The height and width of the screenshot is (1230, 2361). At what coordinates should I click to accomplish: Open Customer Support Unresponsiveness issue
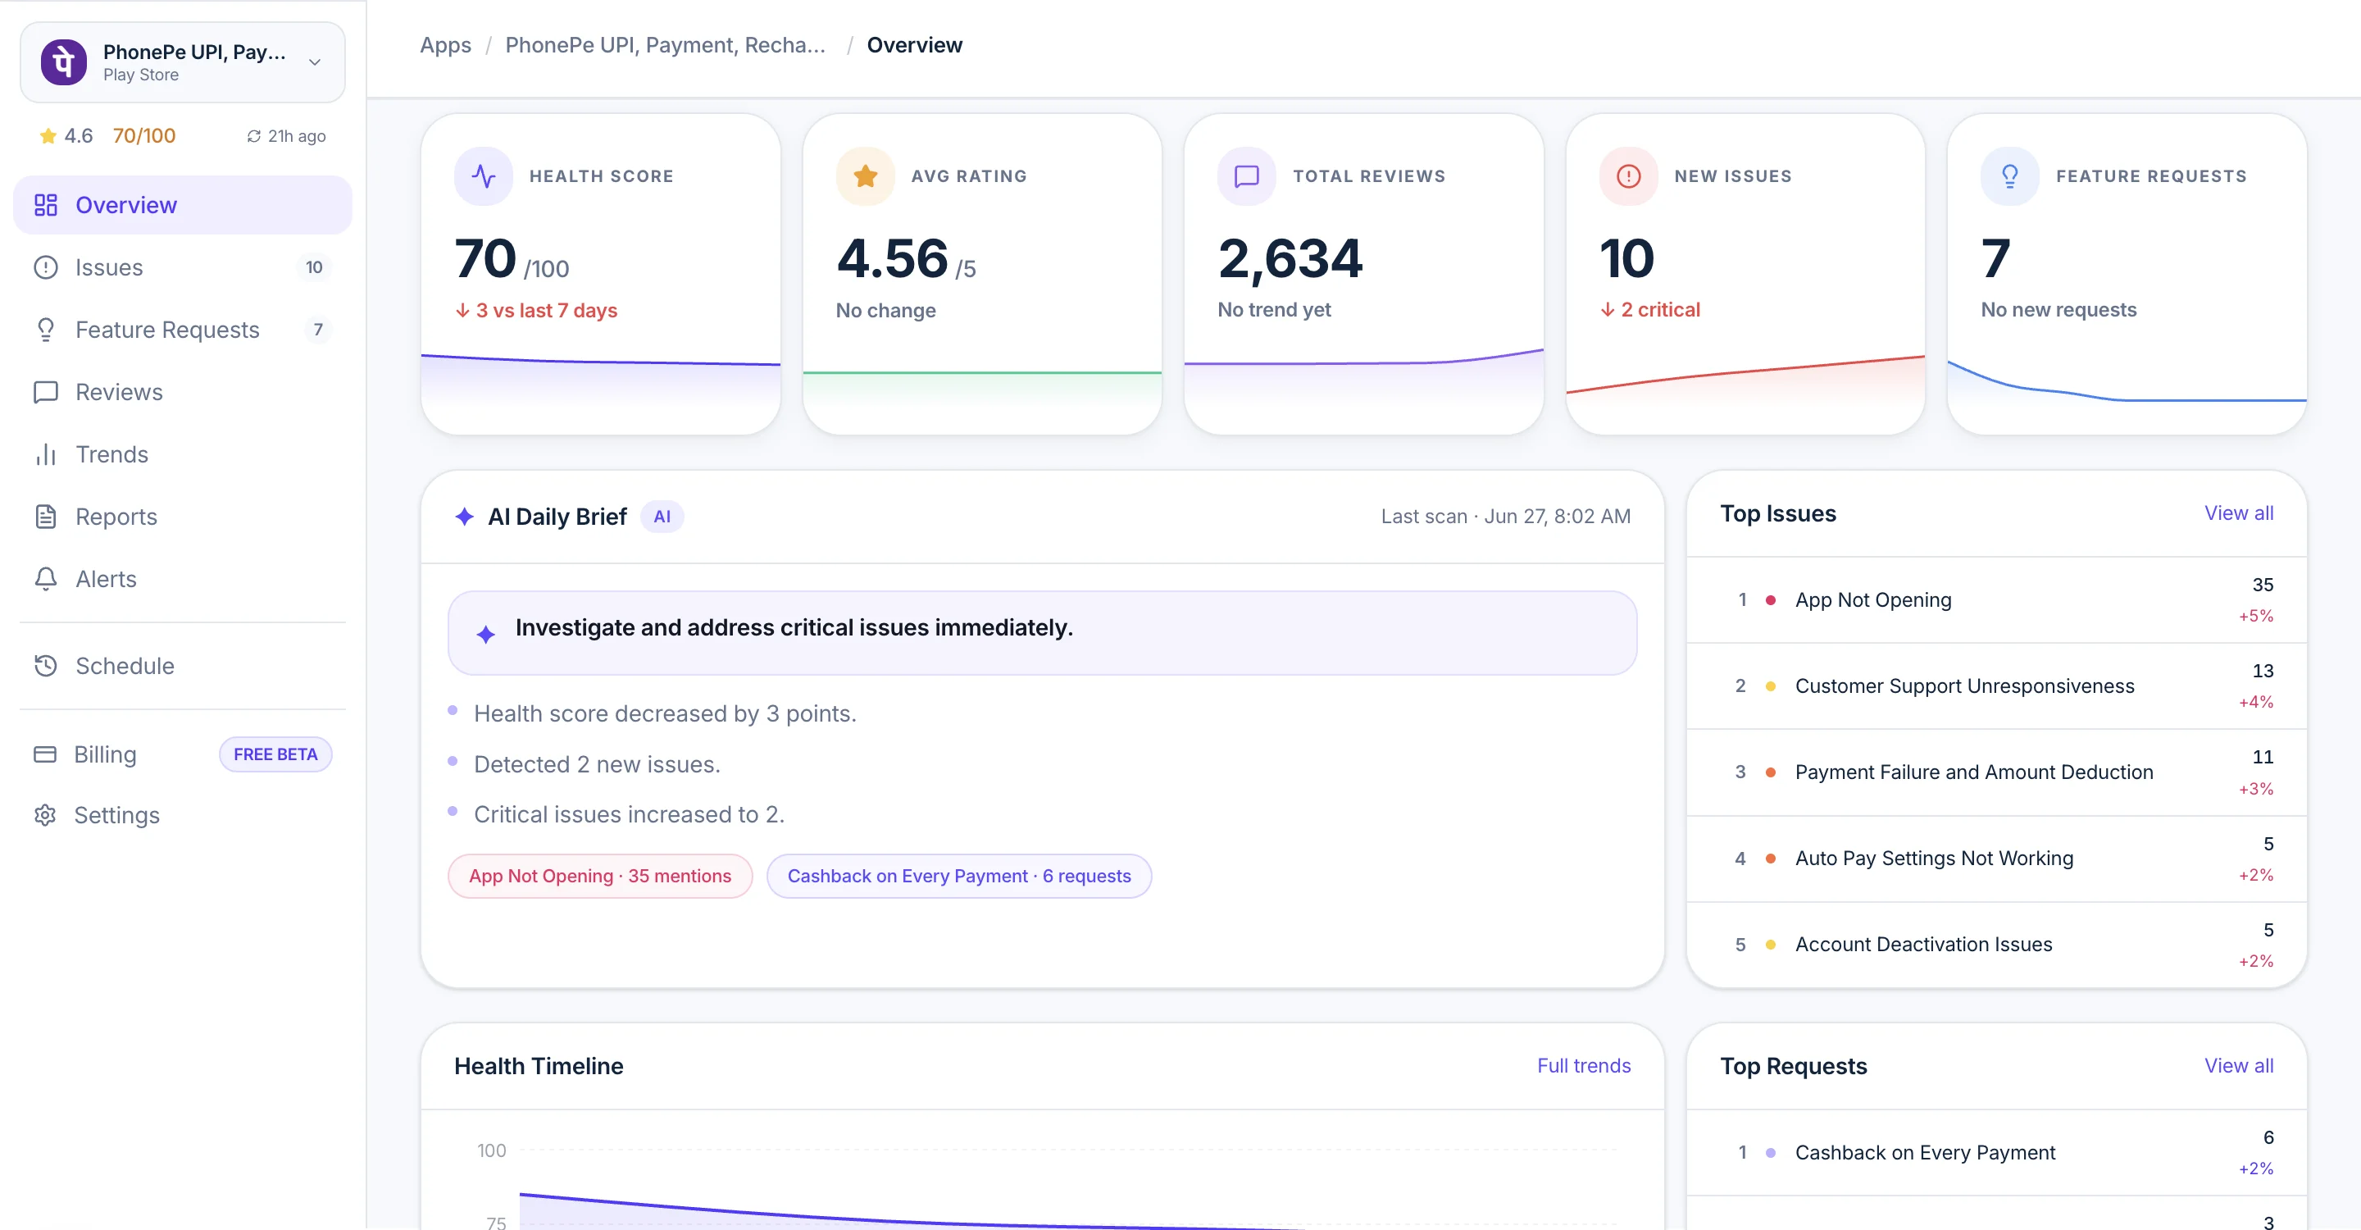click(x=1996, y=686)
